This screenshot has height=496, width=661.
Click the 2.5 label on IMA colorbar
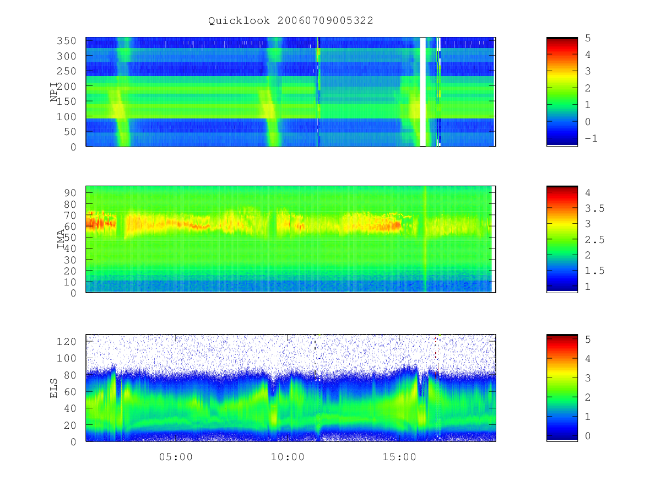tap(594, 240)
